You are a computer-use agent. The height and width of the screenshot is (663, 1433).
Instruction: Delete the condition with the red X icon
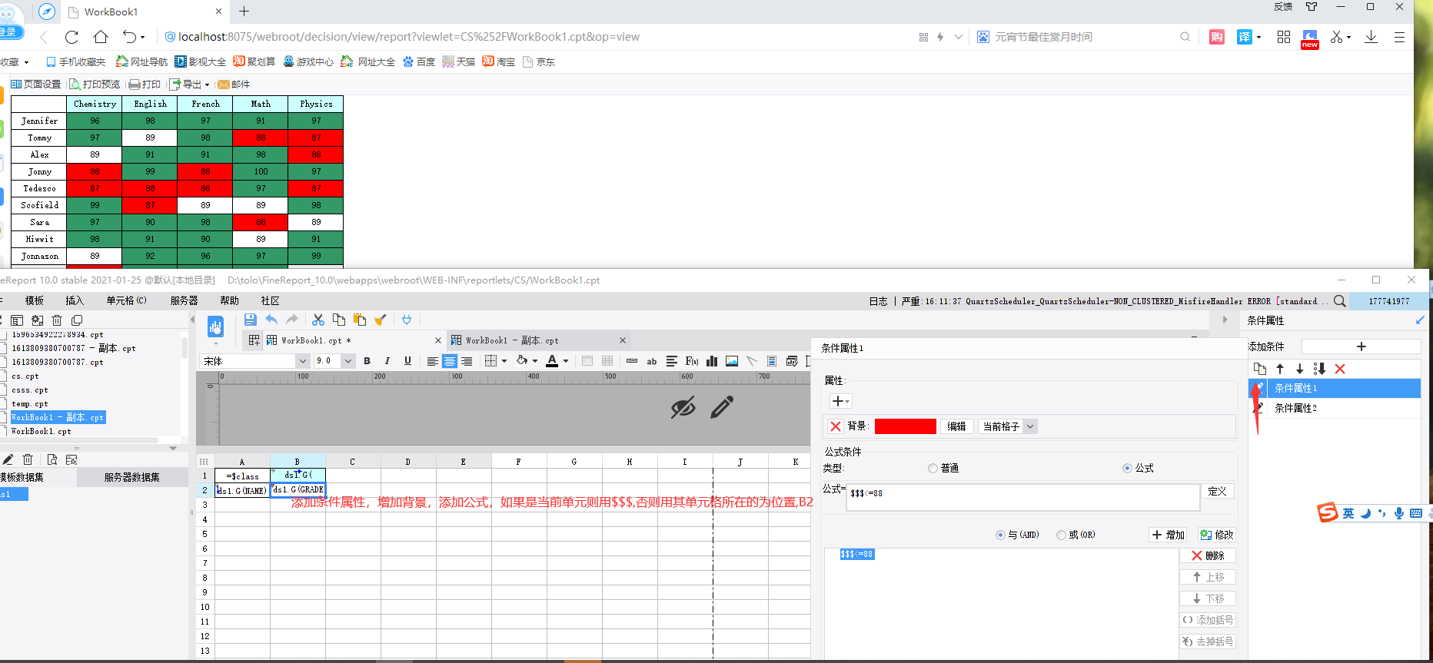pos(1340,369)
